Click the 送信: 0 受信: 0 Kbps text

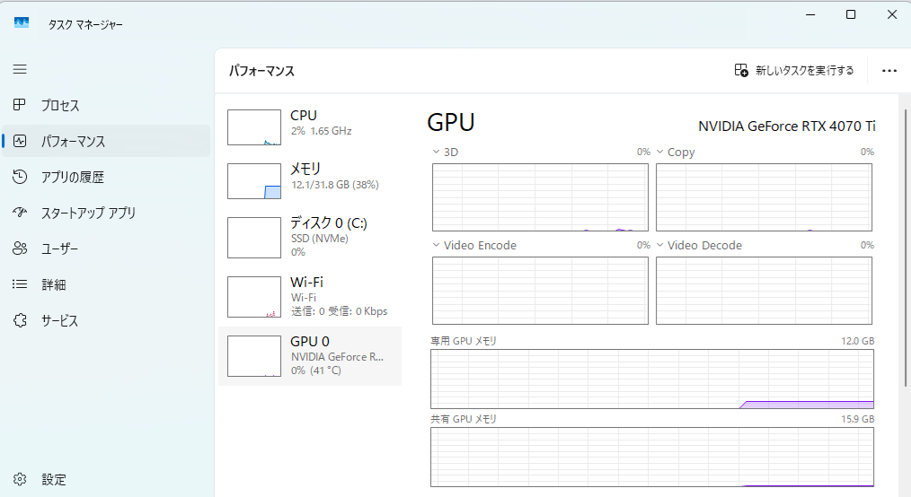click(x=340, y=311)
